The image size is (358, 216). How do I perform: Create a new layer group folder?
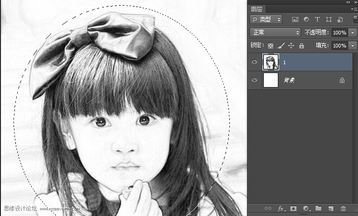pyautogui.click(x=318, y=208)
